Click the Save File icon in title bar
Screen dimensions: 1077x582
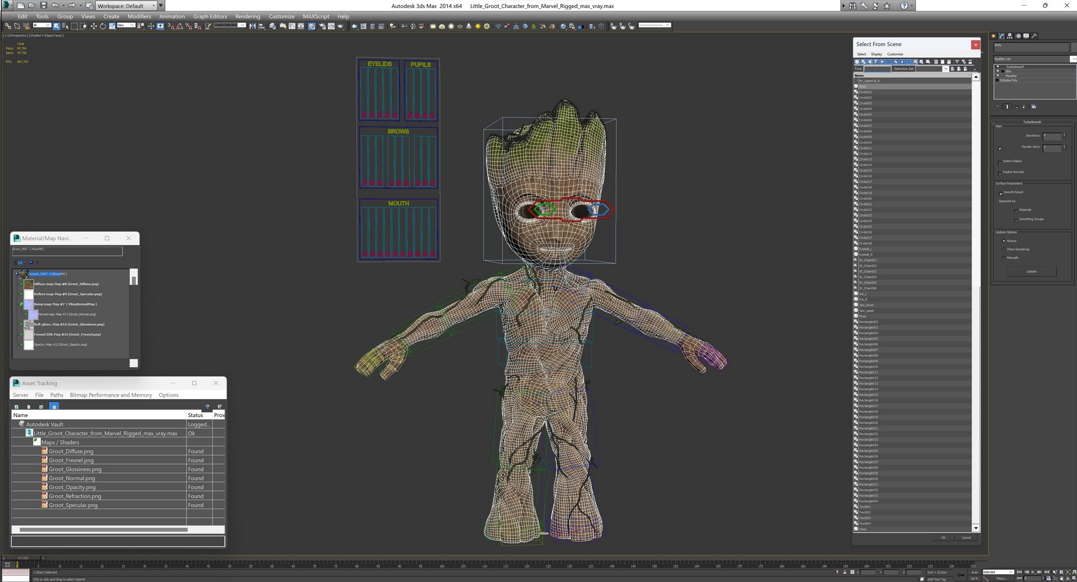pos(44,5)
